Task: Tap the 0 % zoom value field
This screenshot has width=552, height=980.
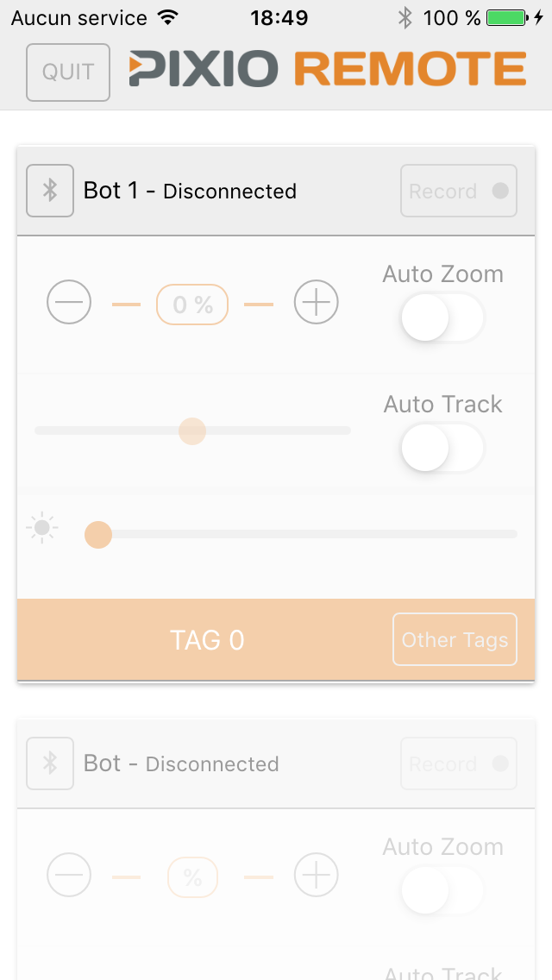Action: click(x=191, y=303)
